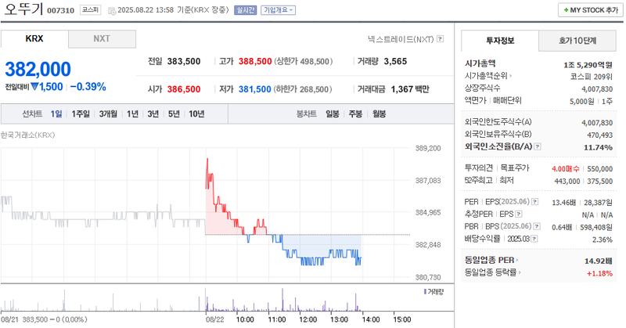Click the 실시간 badge
This screenshot has height=328, width=626.
[245, 10]
